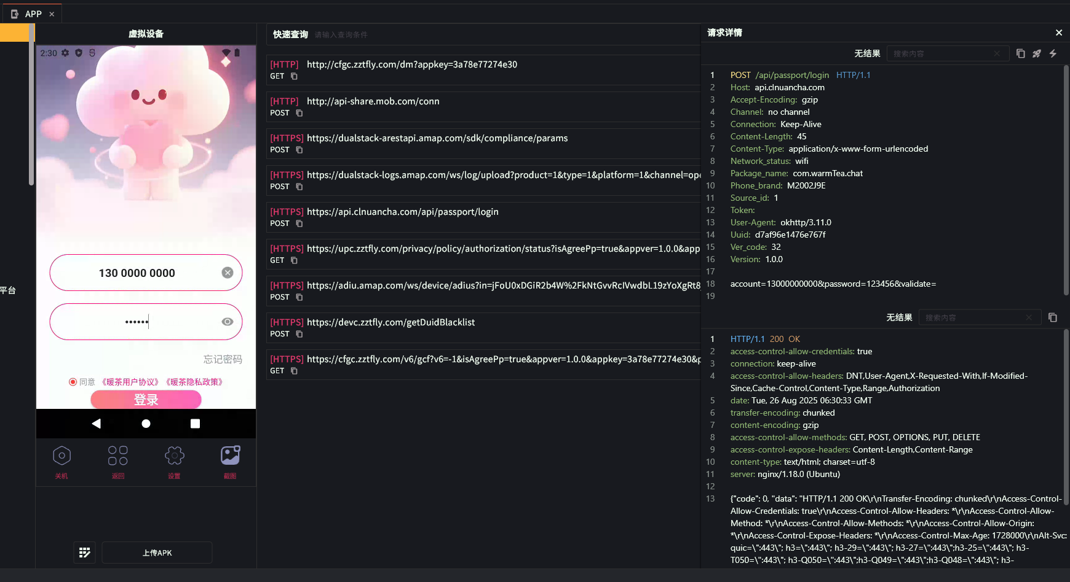The width and height of the screenshot is (1070, 582).
Task: Open the 暖茶用户协议 link
Action: [130, 382]
